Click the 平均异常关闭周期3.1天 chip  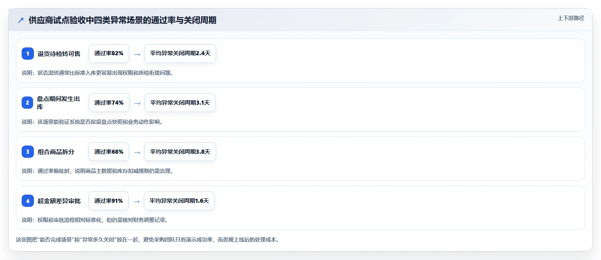coord(180,103)
